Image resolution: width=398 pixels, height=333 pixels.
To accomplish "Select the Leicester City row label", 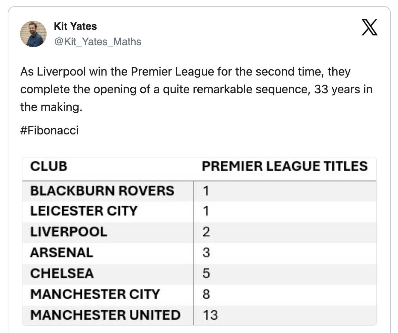I will pos(84,211).
